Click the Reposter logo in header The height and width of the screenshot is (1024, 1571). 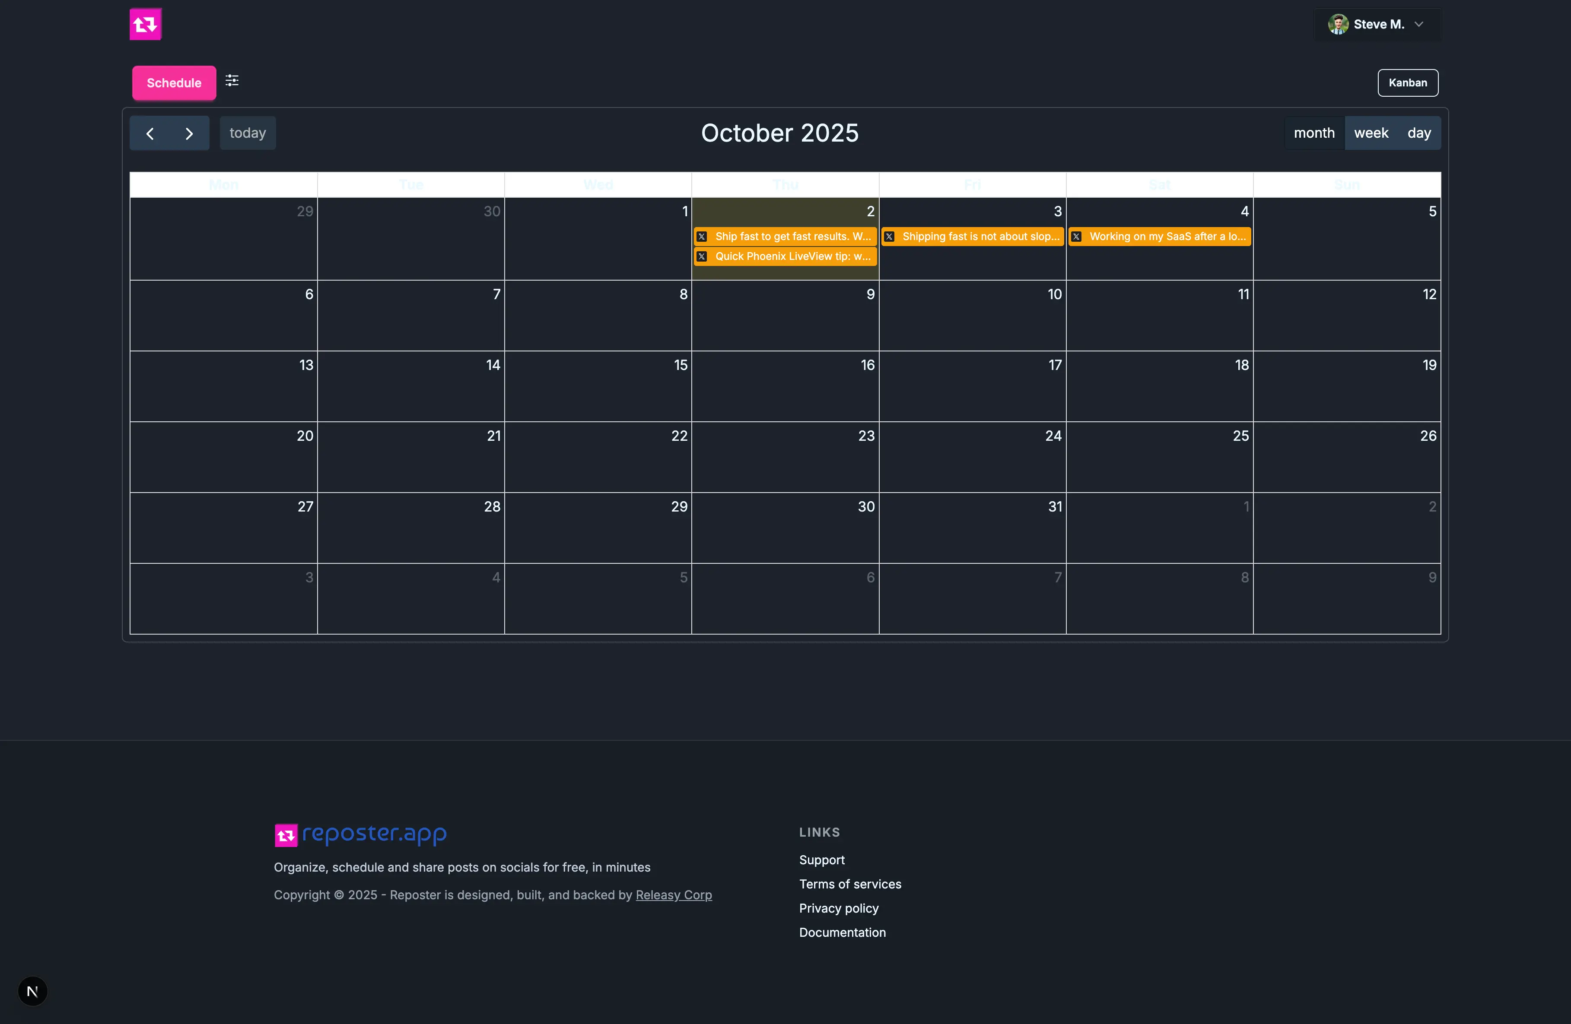[x=145, y=25]
